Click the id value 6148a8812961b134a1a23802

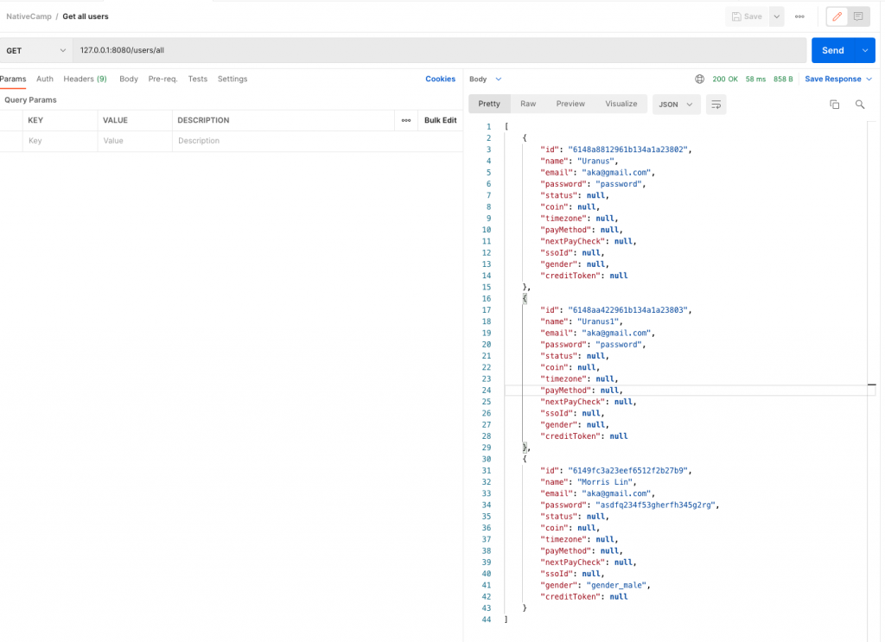tap(627, 149)
